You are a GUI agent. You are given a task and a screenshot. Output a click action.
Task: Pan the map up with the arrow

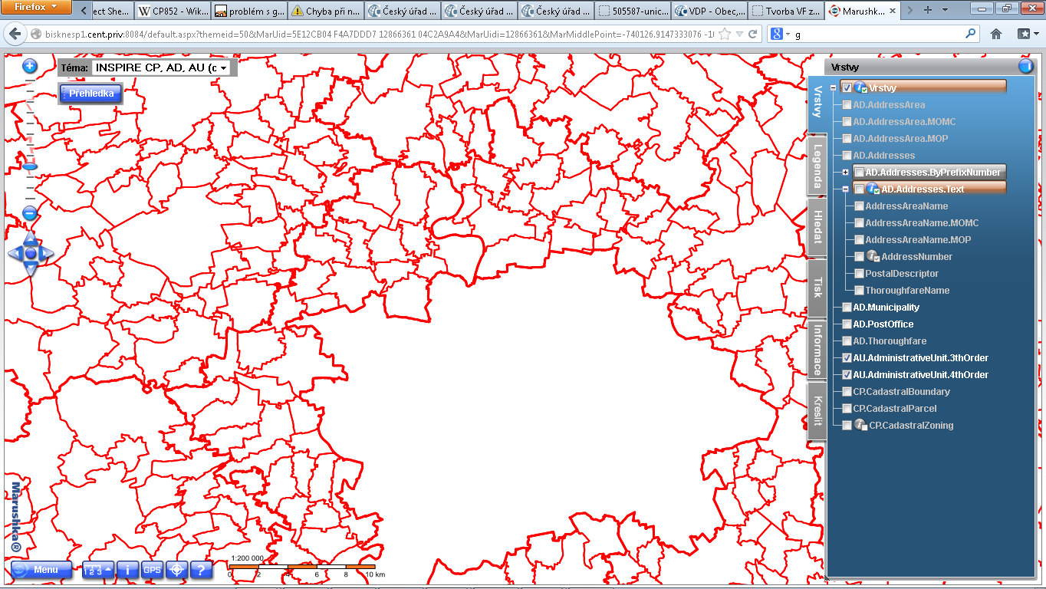[x=30, y=239]
